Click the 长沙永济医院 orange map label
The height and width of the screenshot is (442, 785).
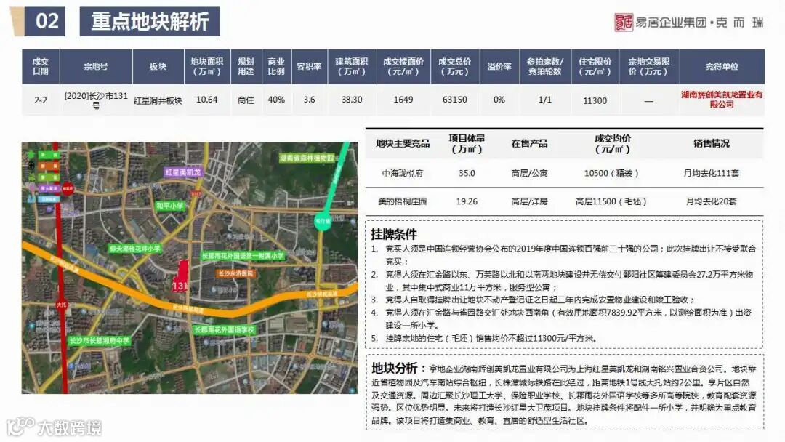pos(235,274)
